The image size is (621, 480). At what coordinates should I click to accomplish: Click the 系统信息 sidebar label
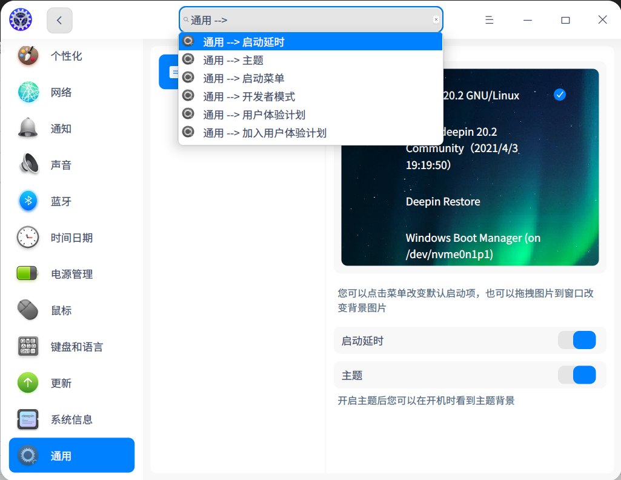(x=71, y=420)
